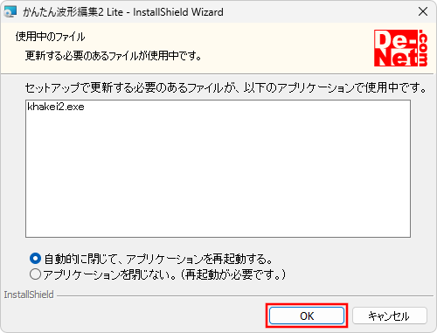Click the キャンセル button
This screenshot has width=437, height=333.
point(390,316)
